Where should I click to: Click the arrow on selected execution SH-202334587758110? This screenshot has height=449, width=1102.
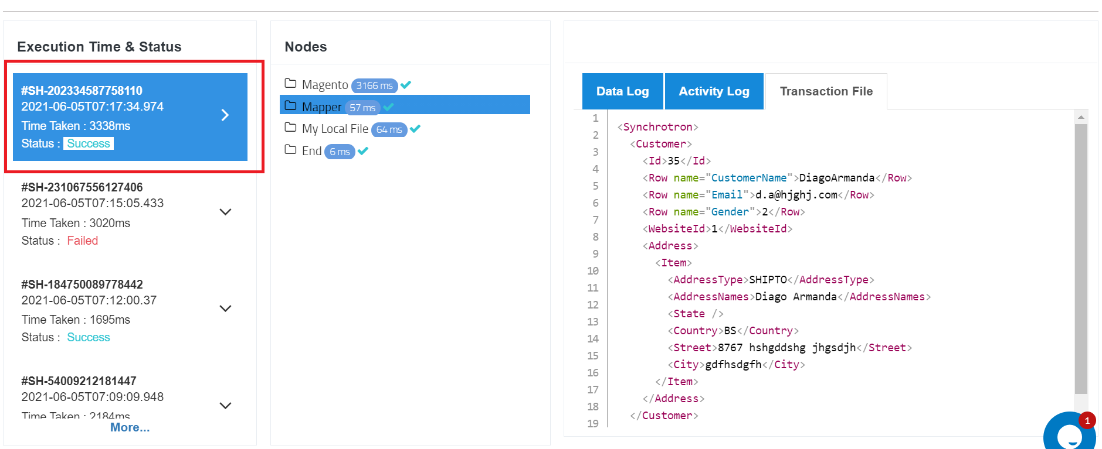225,115
